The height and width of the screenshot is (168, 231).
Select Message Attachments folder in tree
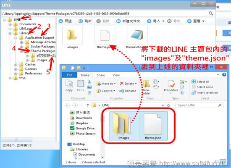click(x=43, y=42)
